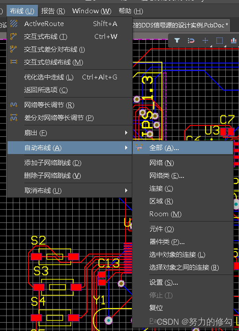This screenshot has width=239, height=331.
Task: Expand the 自动布线 (A) submenu
Action: point(70,148)
